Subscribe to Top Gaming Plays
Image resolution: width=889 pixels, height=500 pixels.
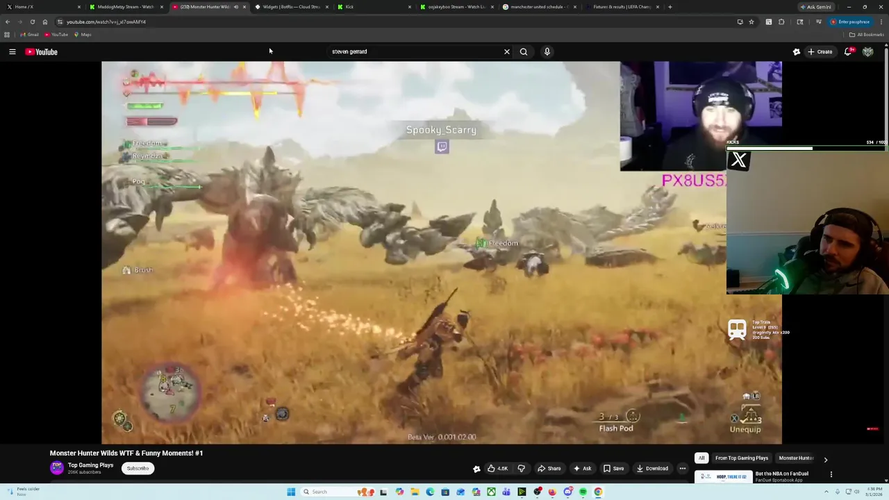138,468
